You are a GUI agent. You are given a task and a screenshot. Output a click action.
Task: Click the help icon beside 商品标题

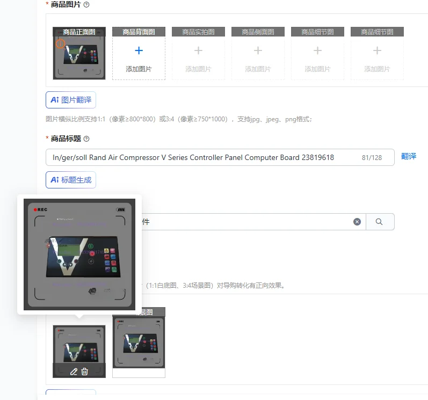tap(86, 139)
